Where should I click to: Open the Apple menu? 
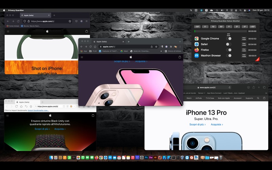tap(4, 10)
